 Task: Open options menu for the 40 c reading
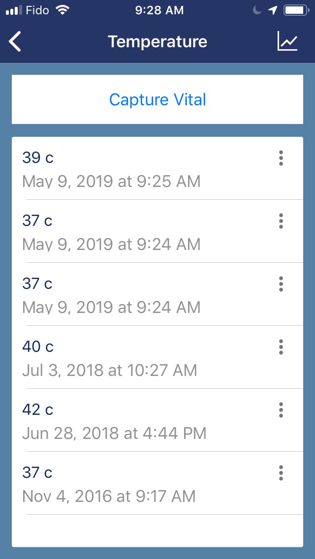[x=281, y=347]
